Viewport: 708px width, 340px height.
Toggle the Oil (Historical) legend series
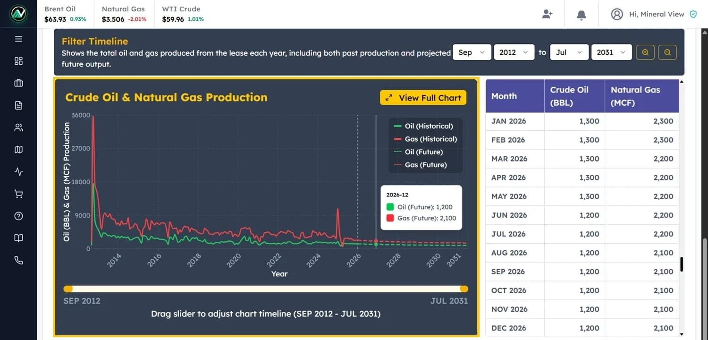(423, 126)
